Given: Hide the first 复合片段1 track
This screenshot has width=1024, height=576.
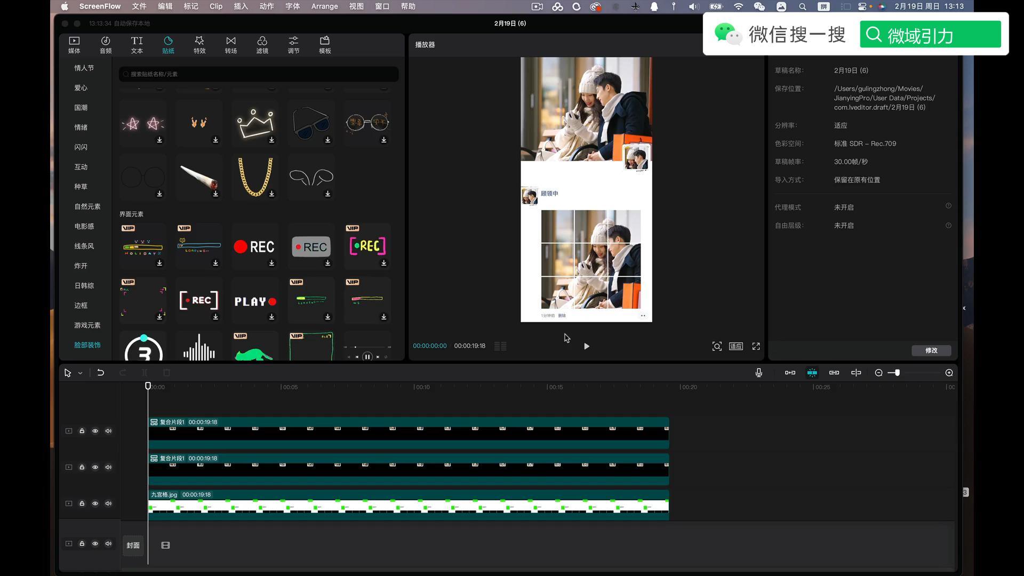Looking at the screenshot, I should coord(95,431).
